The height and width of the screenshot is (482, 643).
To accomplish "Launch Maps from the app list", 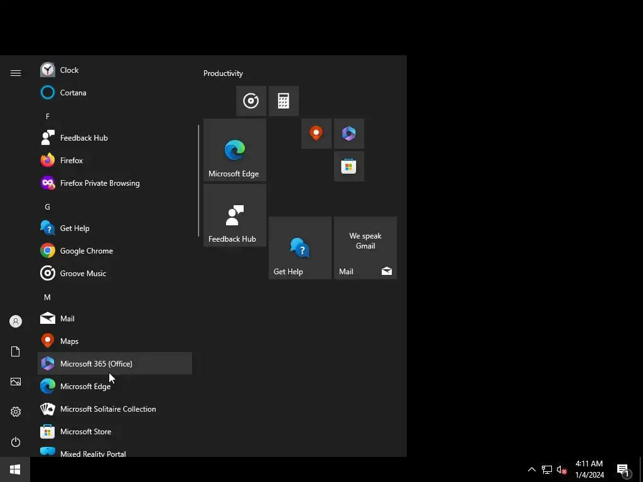I will (115, 341).
